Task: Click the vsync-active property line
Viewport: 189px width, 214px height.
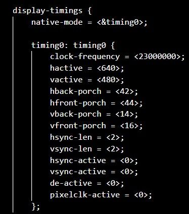Action: 94,172
